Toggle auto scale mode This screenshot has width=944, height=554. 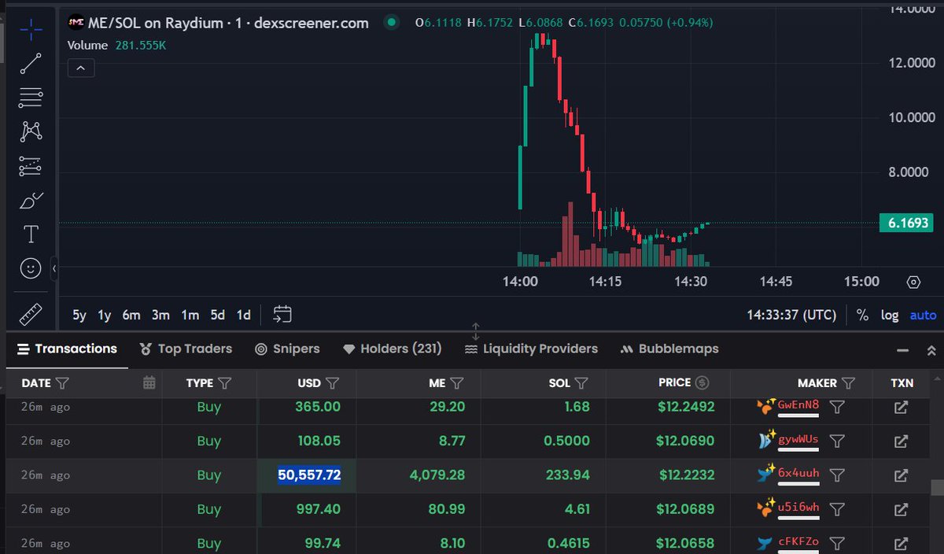[x=924, y=315]
